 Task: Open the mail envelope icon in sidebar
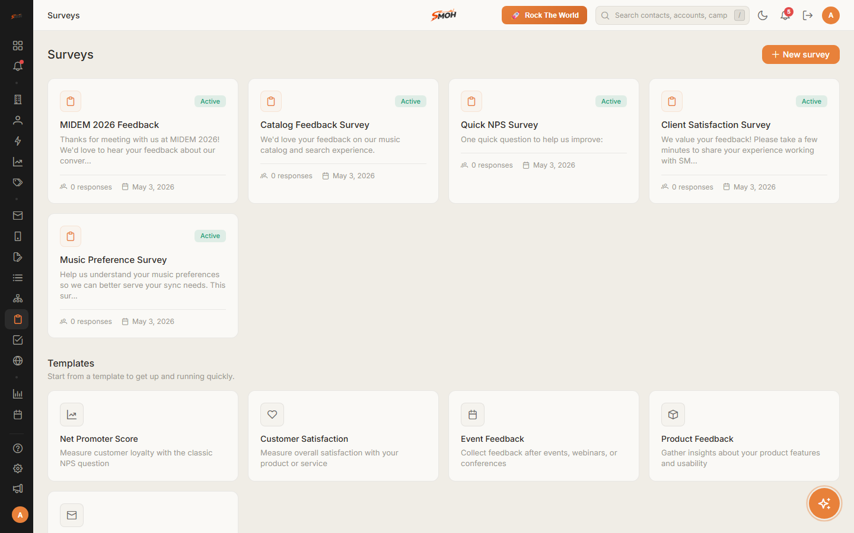18,216
